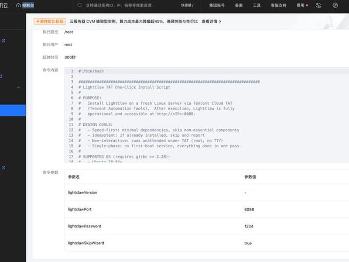Open the 集团账号 menu
This screenshot has width=349, height=262.
(x=217, y=5)
